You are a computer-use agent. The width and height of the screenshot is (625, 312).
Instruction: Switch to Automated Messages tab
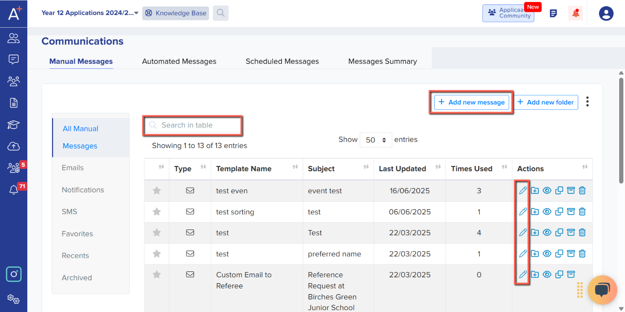point(179,61)
